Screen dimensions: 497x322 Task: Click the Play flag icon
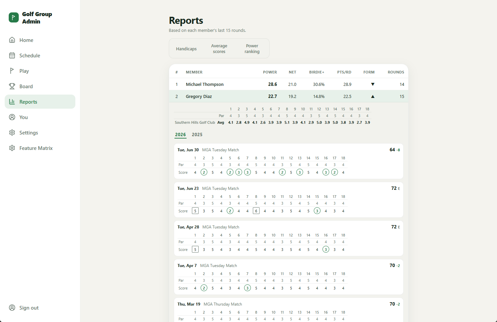pos(12,71)
